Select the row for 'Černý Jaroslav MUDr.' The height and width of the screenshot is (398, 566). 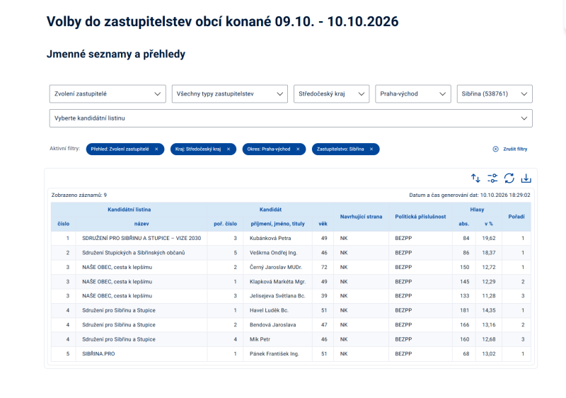point(291,267)
